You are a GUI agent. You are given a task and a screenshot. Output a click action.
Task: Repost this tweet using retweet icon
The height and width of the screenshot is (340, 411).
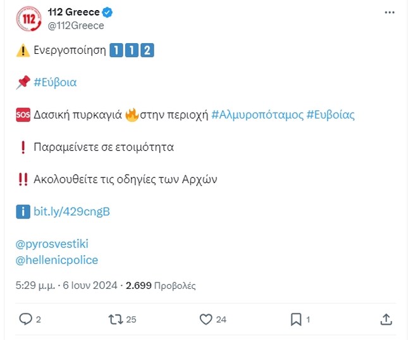click(115, 319)
